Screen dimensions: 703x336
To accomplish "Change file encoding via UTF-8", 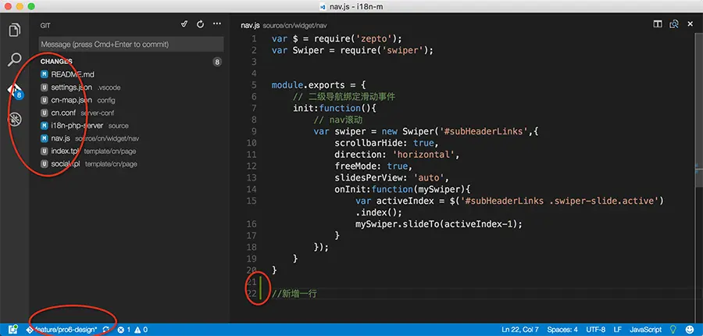I will click(595, 330).
